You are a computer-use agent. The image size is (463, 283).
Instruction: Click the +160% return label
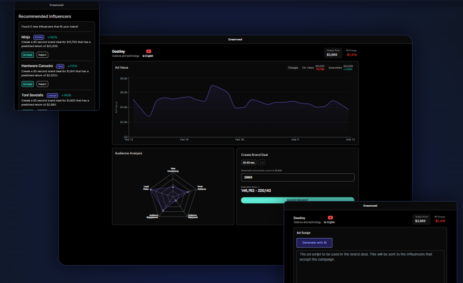pyautogui.click(x=66, y=96)
